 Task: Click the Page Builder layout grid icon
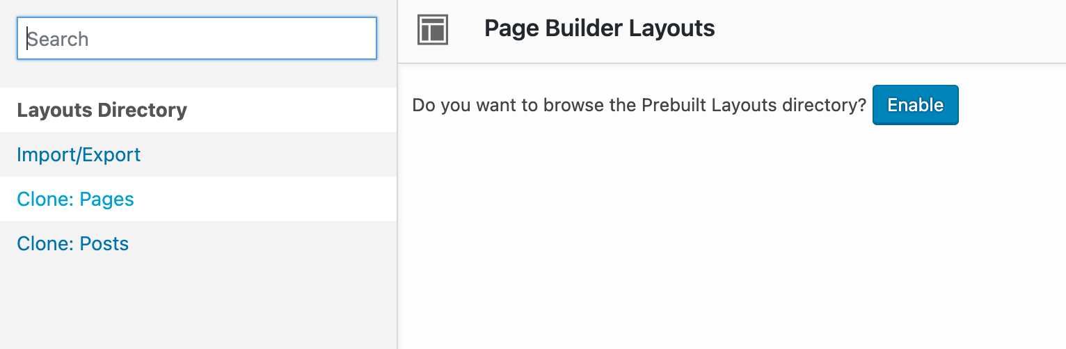pos(432,30)
